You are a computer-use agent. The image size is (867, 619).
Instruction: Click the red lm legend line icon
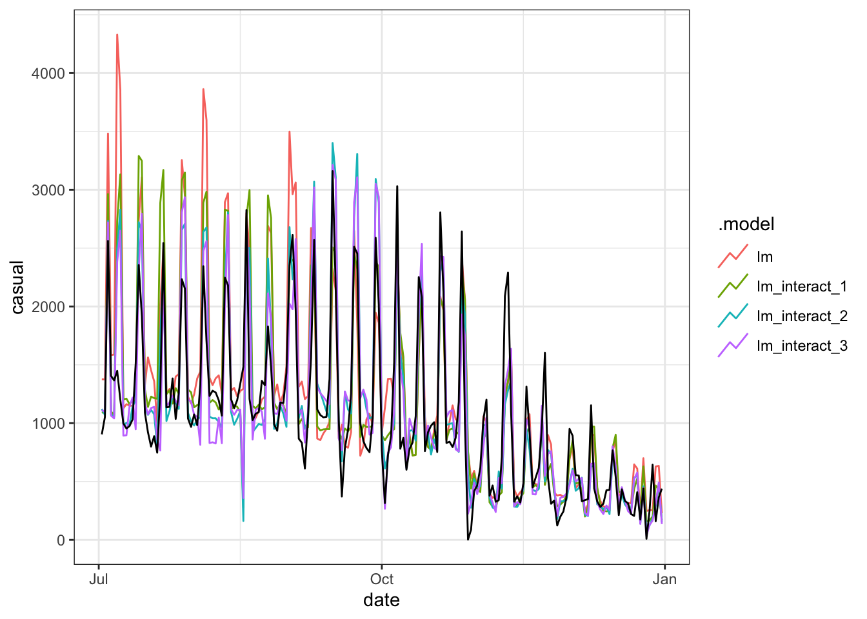click(x=733, y=257)
